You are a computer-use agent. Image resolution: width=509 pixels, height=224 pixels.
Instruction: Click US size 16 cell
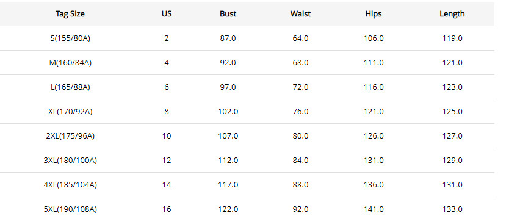click(167, 209)
